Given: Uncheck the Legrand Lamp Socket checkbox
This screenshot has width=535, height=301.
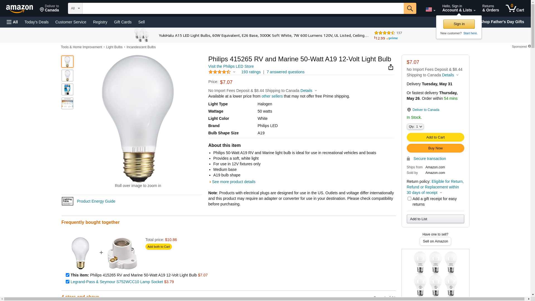Looking at the screenshot, I should tap(67, 282).
